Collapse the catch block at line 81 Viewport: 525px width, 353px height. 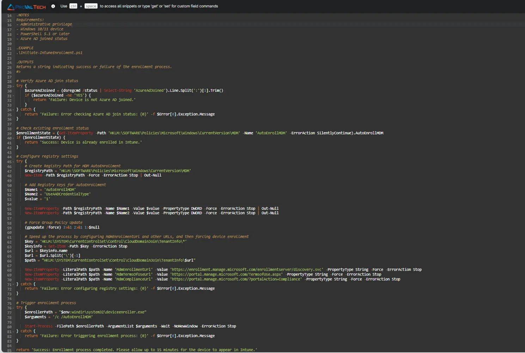pyautogui.click(x=13, y=331)
